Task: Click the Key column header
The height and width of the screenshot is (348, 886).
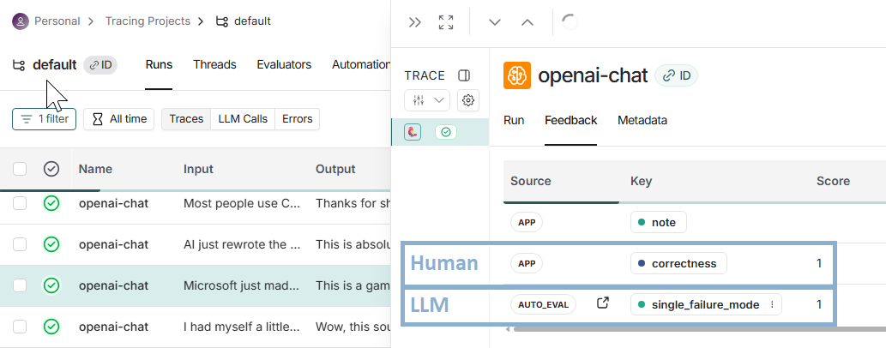Action: click(641, 182)
